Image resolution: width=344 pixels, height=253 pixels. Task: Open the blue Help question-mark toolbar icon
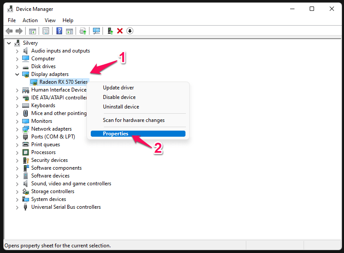[x=59, y=31]
